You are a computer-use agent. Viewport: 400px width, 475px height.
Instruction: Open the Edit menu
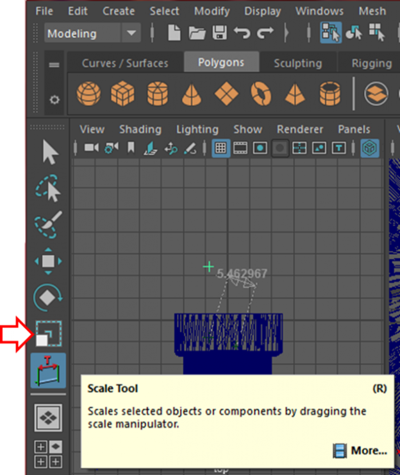coord(78,11)
